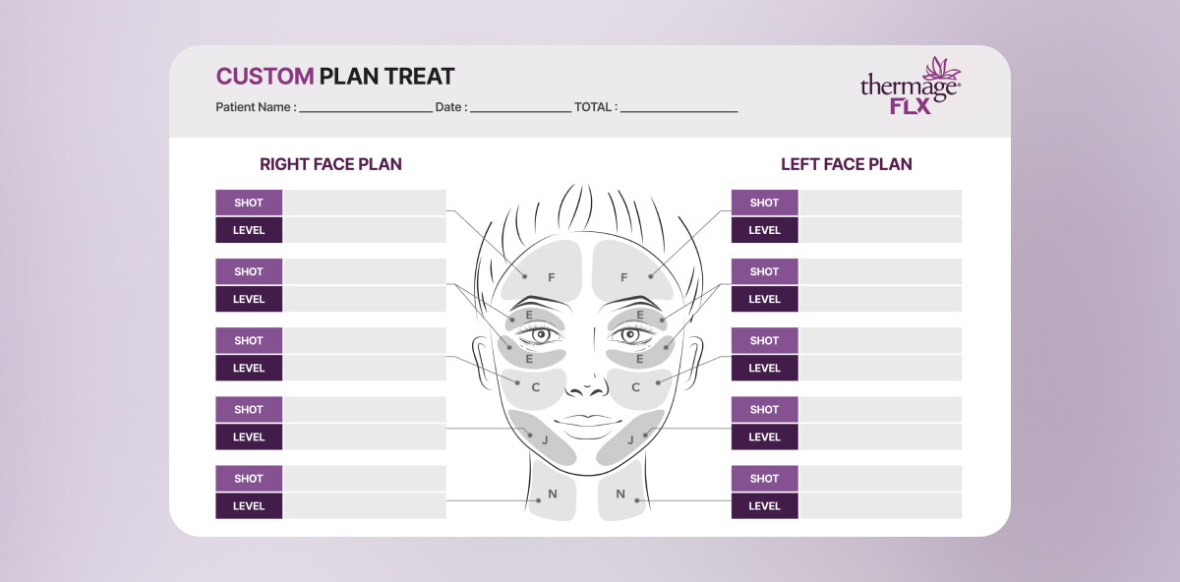Click neck zone N on Right Face Plan side
Viewport: 1180px width, 582px height.
551,493
